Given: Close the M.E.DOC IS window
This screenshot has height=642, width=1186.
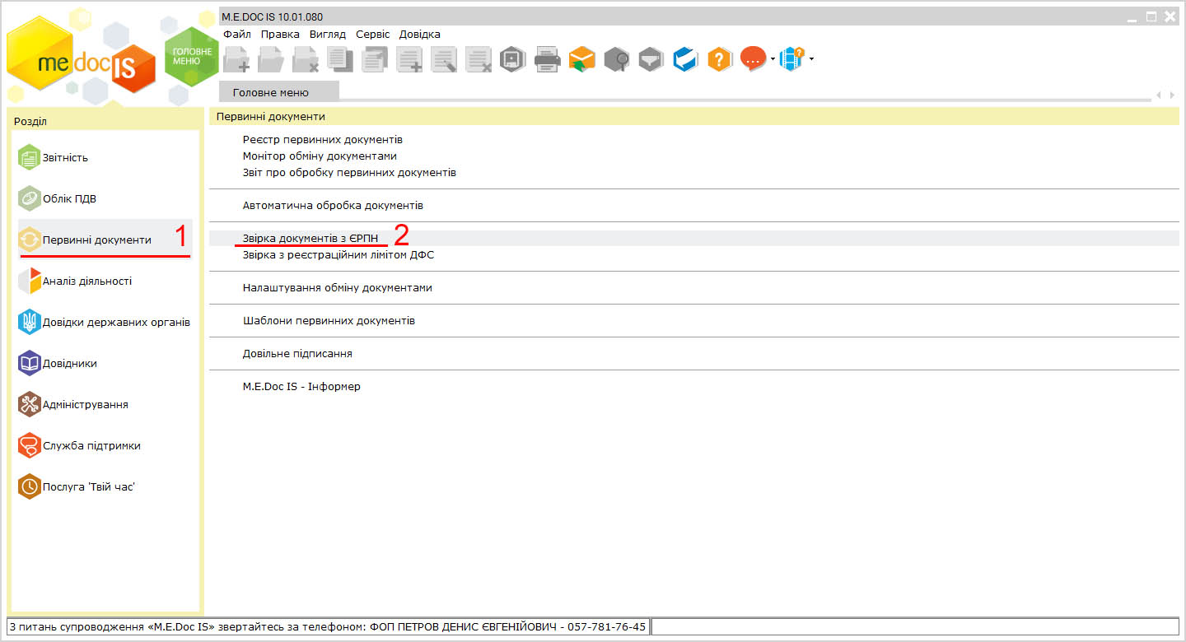Looking at the screenshot, I should pos(1170,16).
